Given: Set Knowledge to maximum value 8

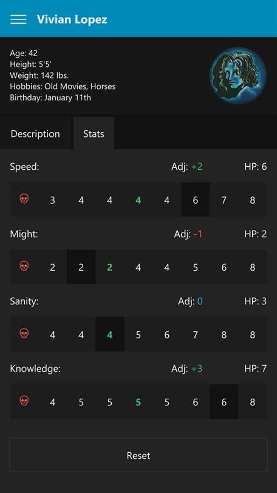Looking at the screenshot, I should point(253,402).
